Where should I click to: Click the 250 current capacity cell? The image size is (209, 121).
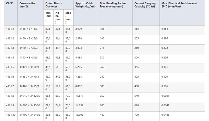[137, 48]
